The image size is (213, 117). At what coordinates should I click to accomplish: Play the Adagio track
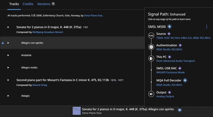point(8,96)
